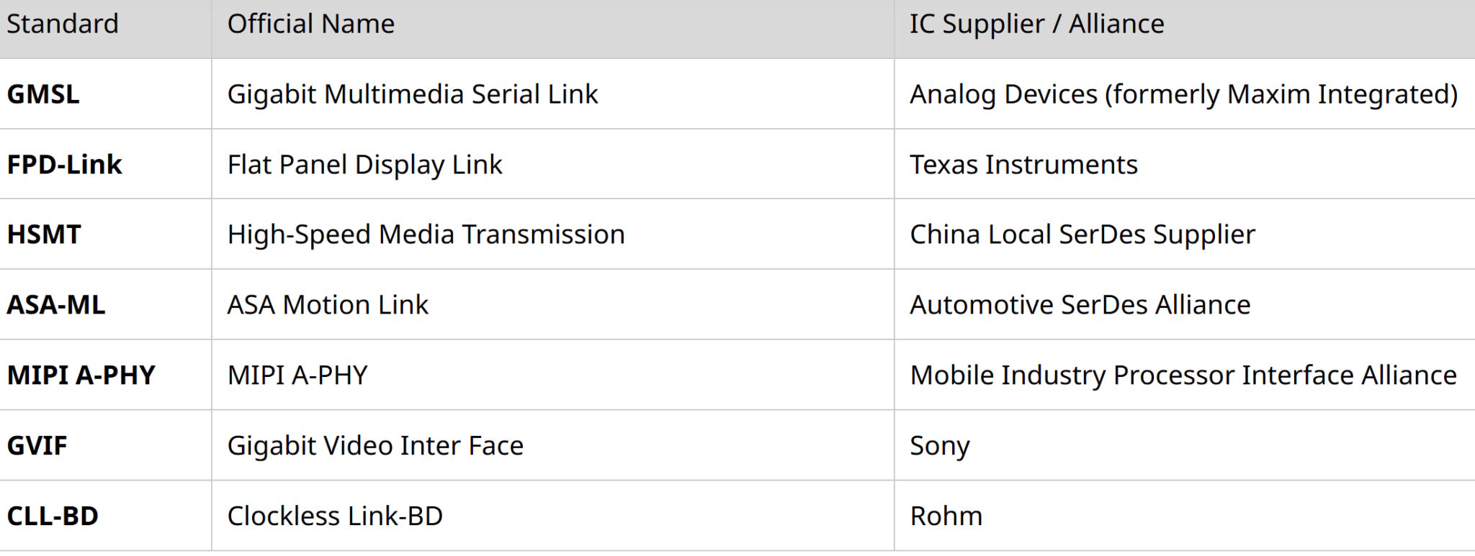The height and width of the screenshot is (556, 1475).
Task: Select the GVIF standard cell
Action: pyautogui.click(x=37, y=446)
